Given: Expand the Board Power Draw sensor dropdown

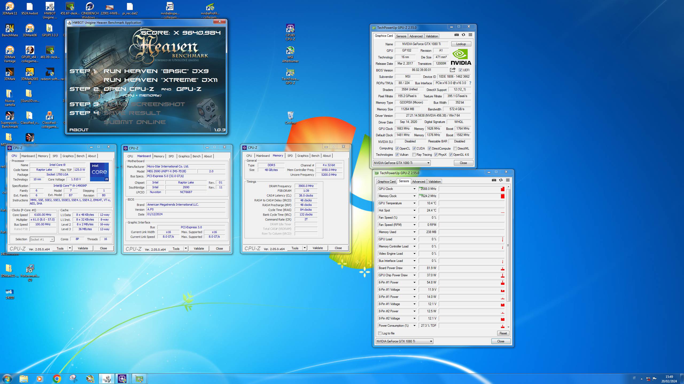Looking at the screenshot, I should point(414,268).
